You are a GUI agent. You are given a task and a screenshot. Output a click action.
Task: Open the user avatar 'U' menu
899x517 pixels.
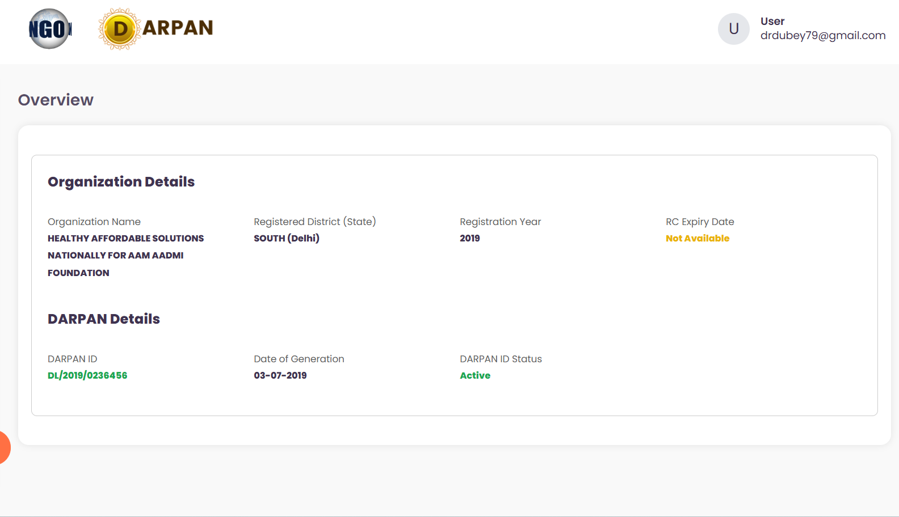click(x=734, y=29)
